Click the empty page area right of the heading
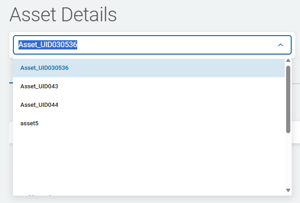Image resolution: width=300 pixels, height=203 pixels. click(x=208, y=15)
